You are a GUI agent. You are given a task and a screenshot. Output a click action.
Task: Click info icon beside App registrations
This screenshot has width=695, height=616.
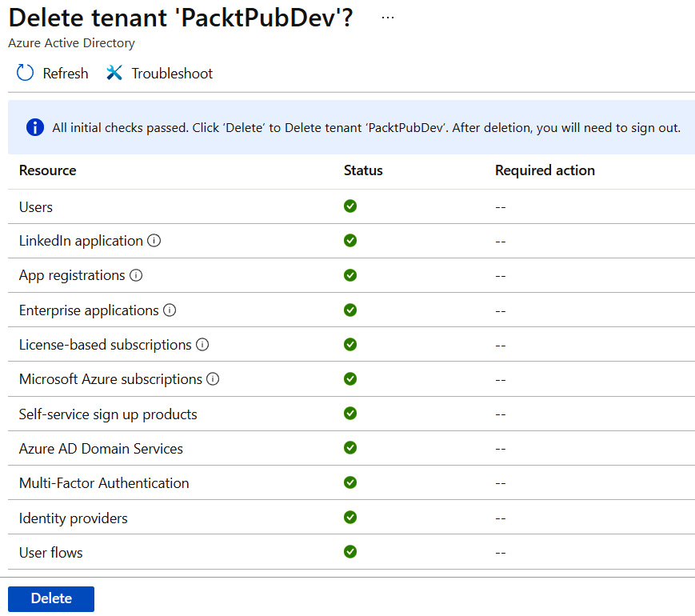tap(136, 275)
